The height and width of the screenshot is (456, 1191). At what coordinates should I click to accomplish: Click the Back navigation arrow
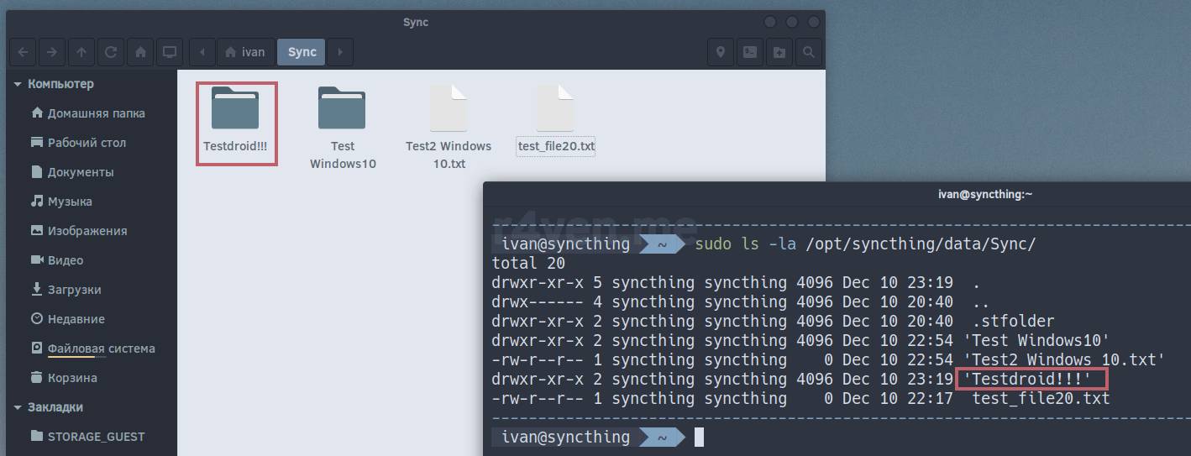[x=23, y=52]
